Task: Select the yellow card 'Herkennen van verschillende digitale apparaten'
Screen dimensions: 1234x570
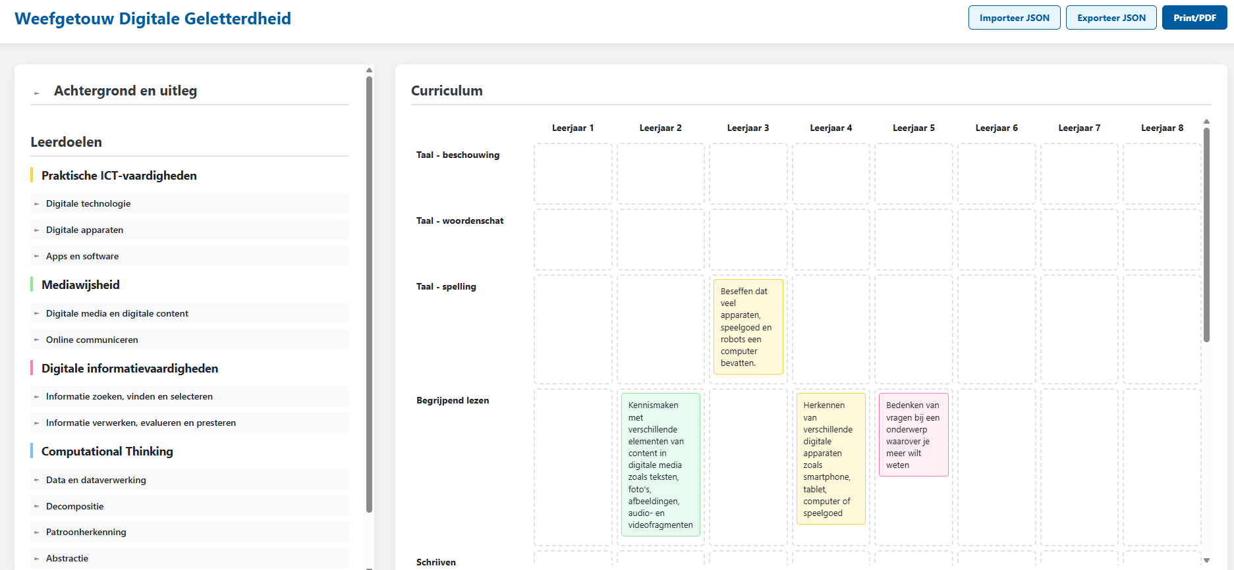Action: (x=831, y=459)
